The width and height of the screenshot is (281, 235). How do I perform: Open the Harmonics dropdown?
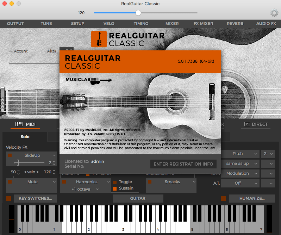(108, 182)
